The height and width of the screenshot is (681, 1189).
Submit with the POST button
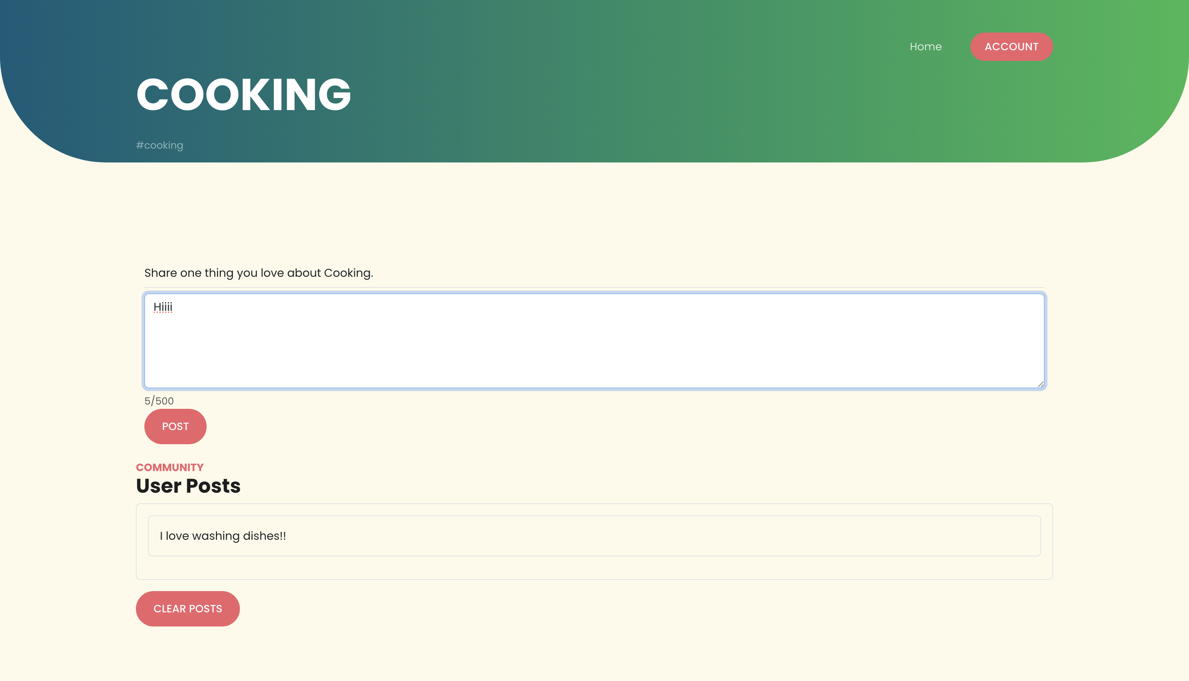tap(175, 427)
